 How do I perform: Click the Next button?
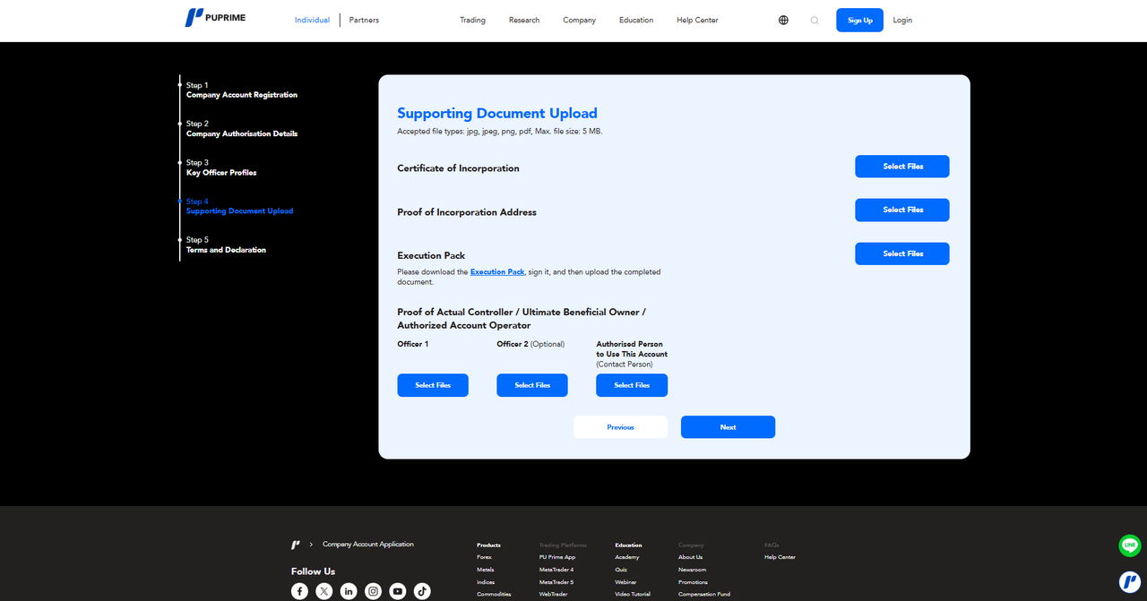tap(728, 427)
